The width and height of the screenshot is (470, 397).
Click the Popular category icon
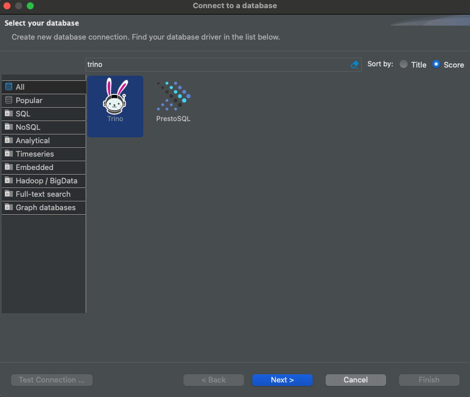pyautogui.click(x=9, y=100)
